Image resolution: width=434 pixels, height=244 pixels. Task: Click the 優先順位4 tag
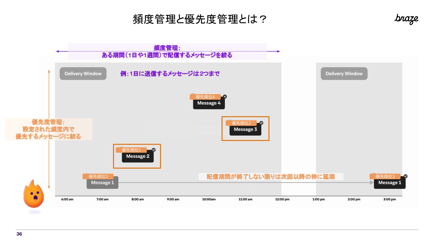coord(205,97)
